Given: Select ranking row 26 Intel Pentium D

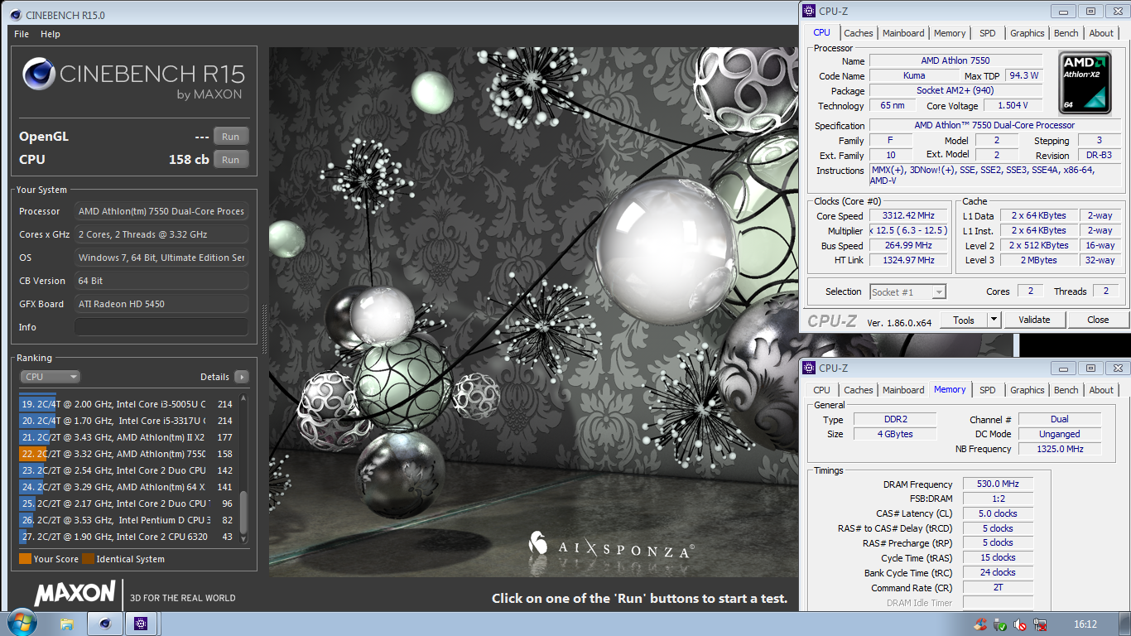Looking at the screenshot, I should [x=127, y=520].
